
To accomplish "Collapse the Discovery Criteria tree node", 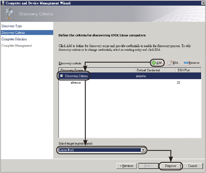I will pyautogui.click(x=61, y=76).
